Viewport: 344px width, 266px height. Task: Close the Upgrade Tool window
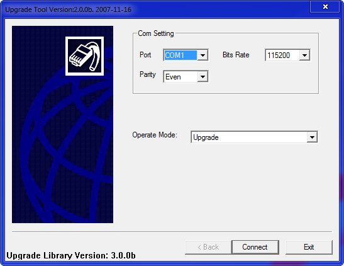325,7
